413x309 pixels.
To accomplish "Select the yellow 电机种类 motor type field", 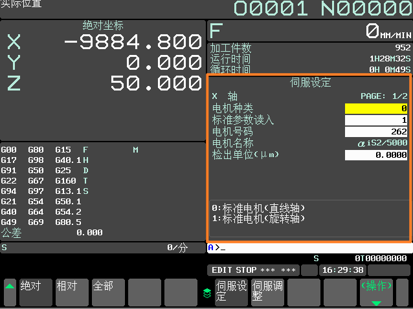I will 376,109.
